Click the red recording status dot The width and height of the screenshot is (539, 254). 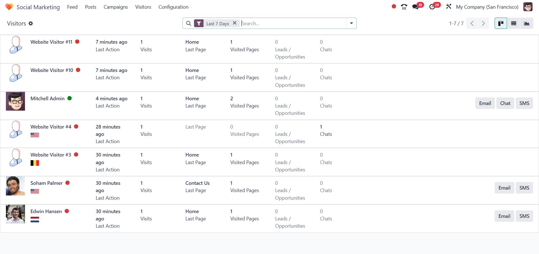tap(394, 7)
